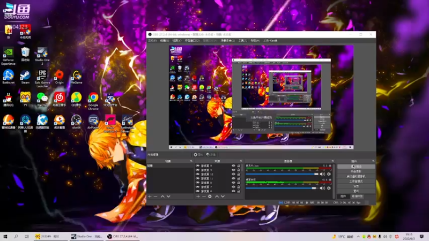Screen dimensions: 429x241
Task: Switch to the 转场特效 tab under the controls
Action: (x=357, y=196)
